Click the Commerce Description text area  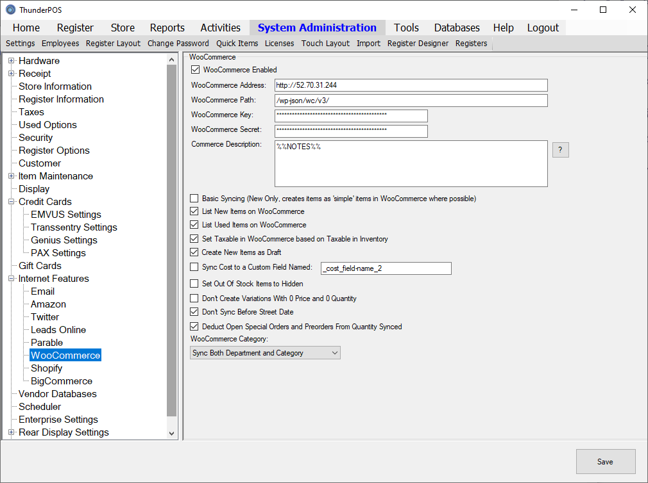411,164
